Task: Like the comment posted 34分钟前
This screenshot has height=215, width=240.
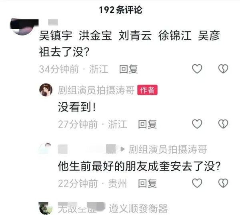Action: tap(197, 69)
